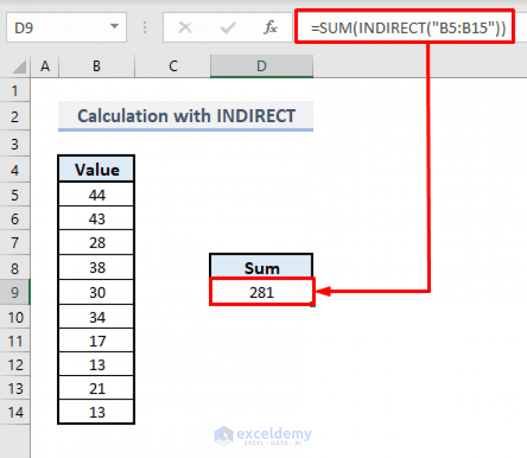527x458 pixels.
Task: Select row 5 header
Action: [x=15, y=195]
